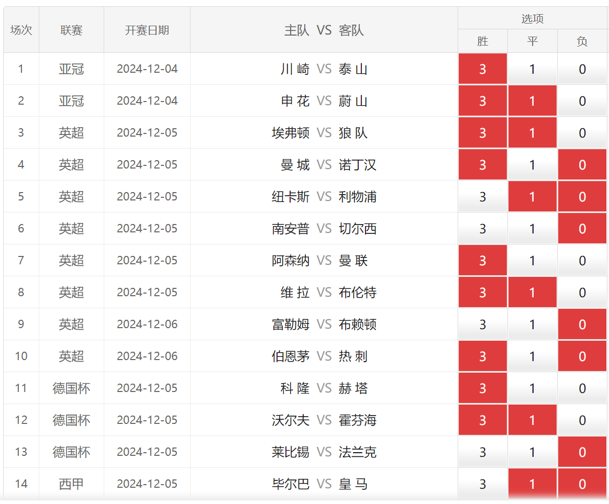Toggle win option 3 for 阿森纳 VS 曼联
Screen dimensions: 609x504
tap(482, 260)
